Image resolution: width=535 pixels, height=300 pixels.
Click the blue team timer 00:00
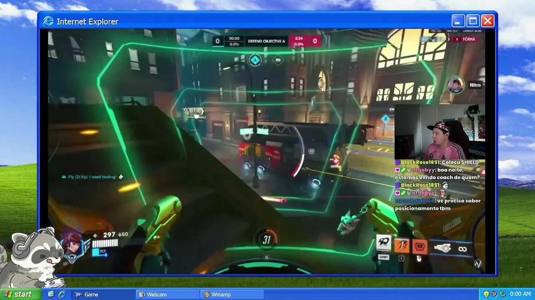pyautogui.click(x=234, y=38)
